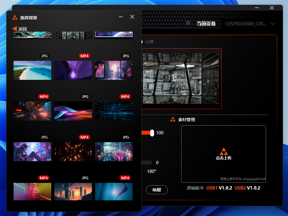Click the orange back arrow icon

click(x=14, y=28)
